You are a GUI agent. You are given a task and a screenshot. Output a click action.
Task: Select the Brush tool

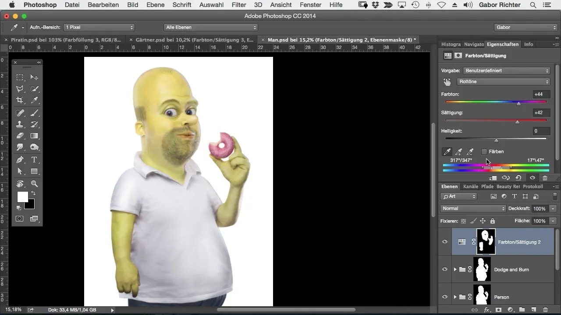pos(34,113)
